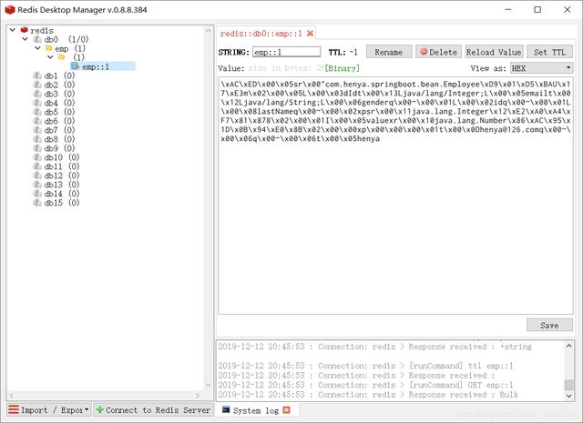The height and width of the screenshot is (423, 583).
Task: Click the Reload Value button
Action: (494, 52)
